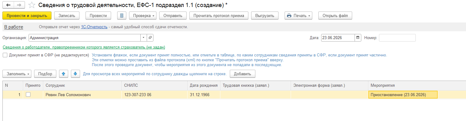
Task: Tick the Принято checkbox for Ревин Лев Соломонович
Action: [28, 95]
